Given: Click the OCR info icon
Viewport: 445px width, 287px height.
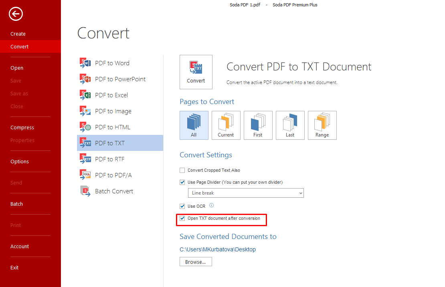Looking at the screenshot, I should 211,205.
